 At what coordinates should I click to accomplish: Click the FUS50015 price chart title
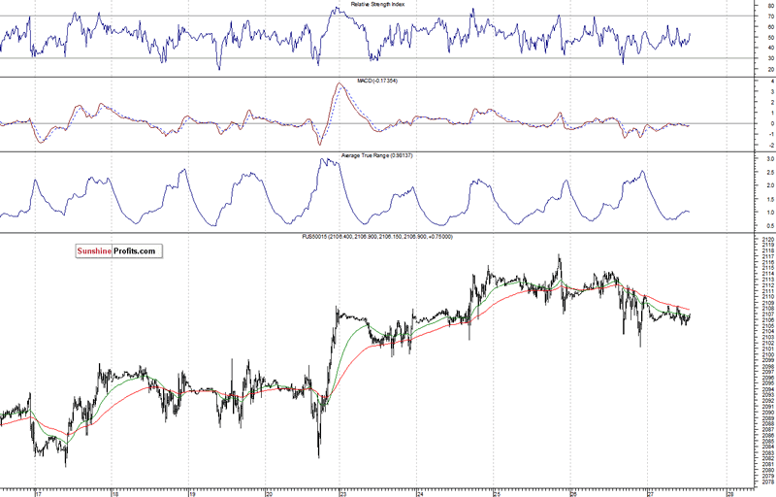(377, 237)
